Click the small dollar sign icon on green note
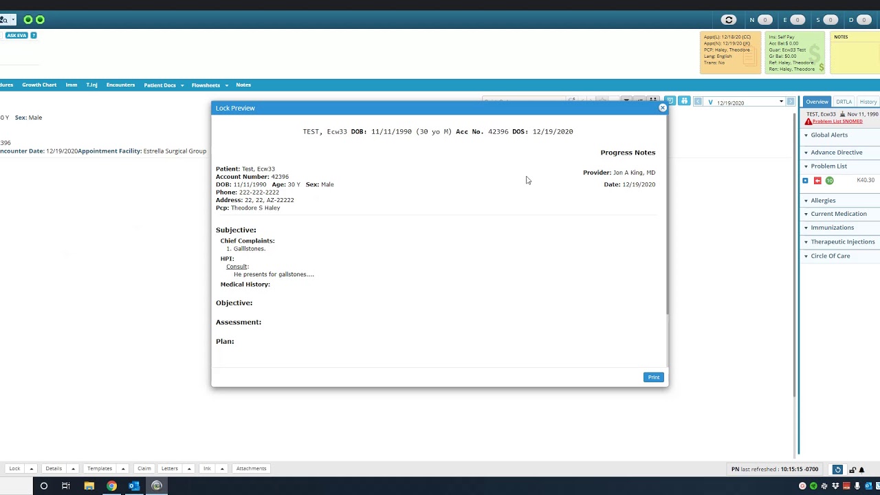This screenshot has width=880, height=495. [822, 68]
